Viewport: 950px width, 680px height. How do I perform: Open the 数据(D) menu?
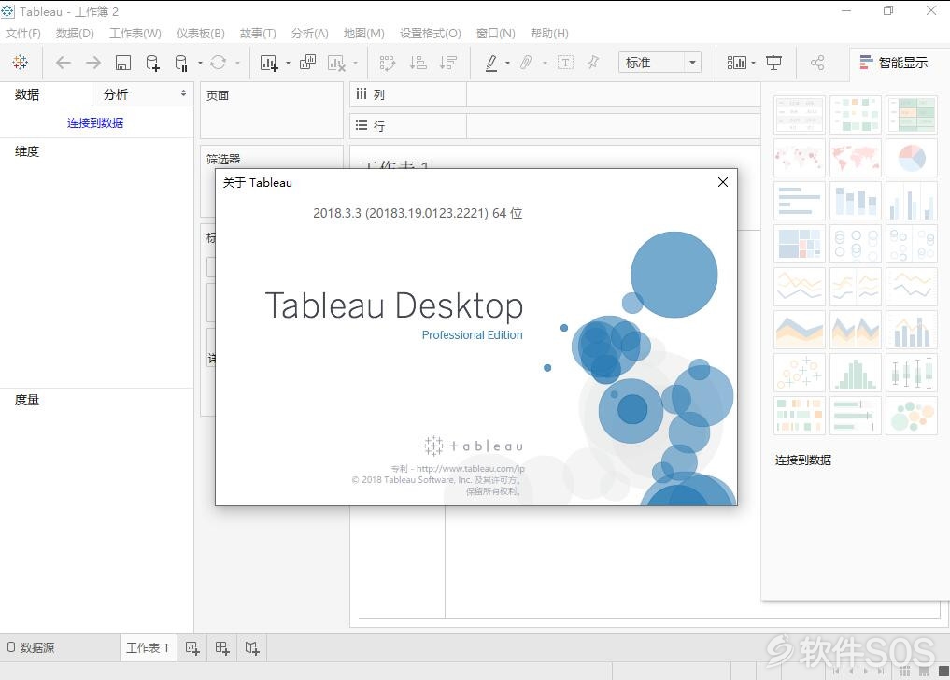point(75,34)
